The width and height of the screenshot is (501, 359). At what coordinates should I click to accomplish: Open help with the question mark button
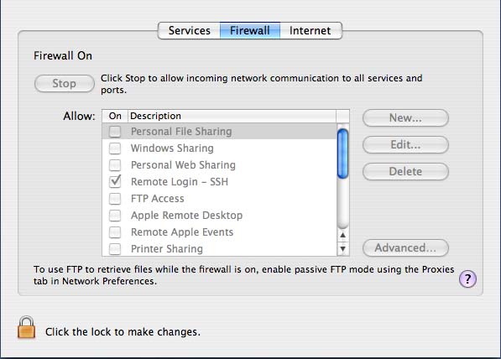(x=467, y=279)
